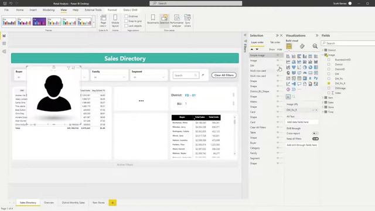Click Hide in the Selection pane

coord(279,49)
